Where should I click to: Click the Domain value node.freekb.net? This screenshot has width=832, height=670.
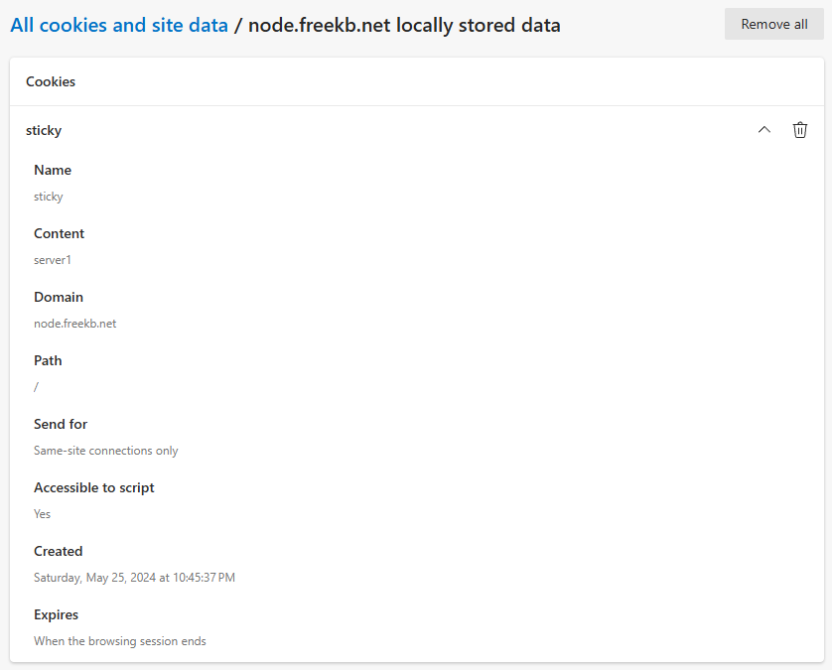point(74,324)
